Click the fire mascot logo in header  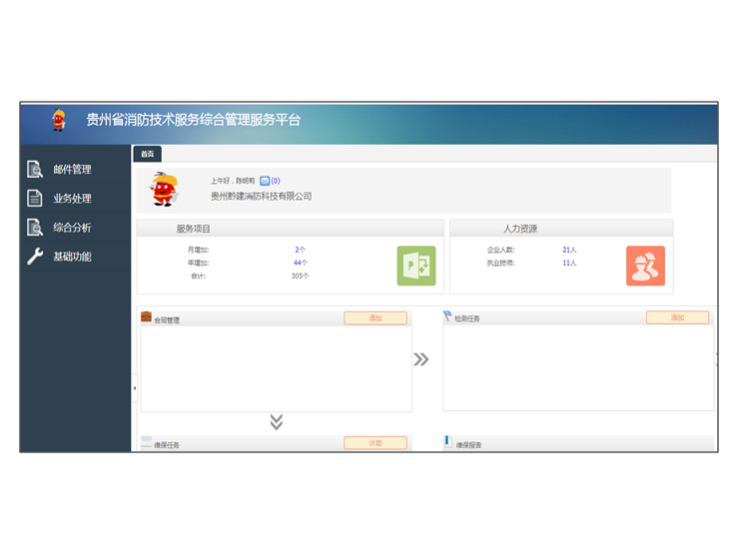click(x=59, y=121)
